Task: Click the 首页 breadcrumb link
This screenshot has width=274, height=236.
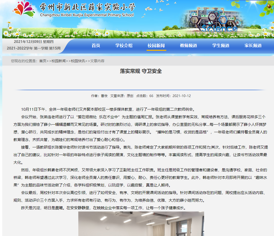Action: pyautogui.click(x=43, y=61)
